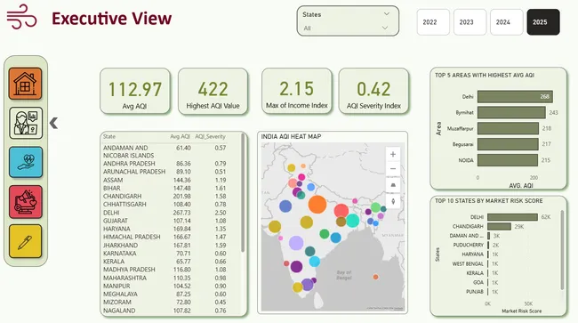Locate me with the map pin control
Image resolution: width=578 pixels, height=323 pixels.
pos(393,201)
